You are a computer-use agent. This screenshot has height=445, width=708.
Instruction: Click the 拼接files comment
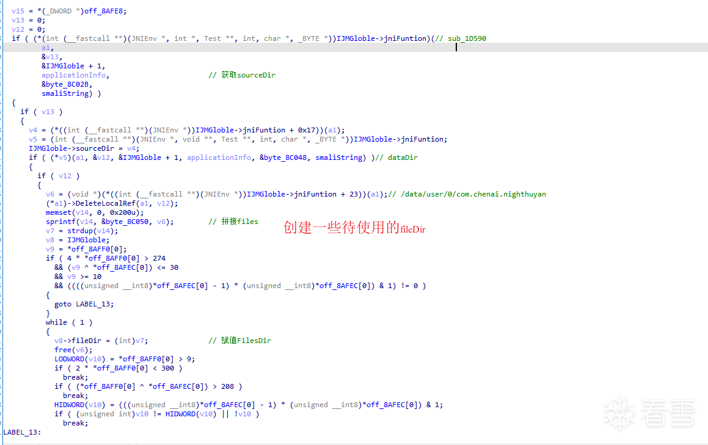233,221
